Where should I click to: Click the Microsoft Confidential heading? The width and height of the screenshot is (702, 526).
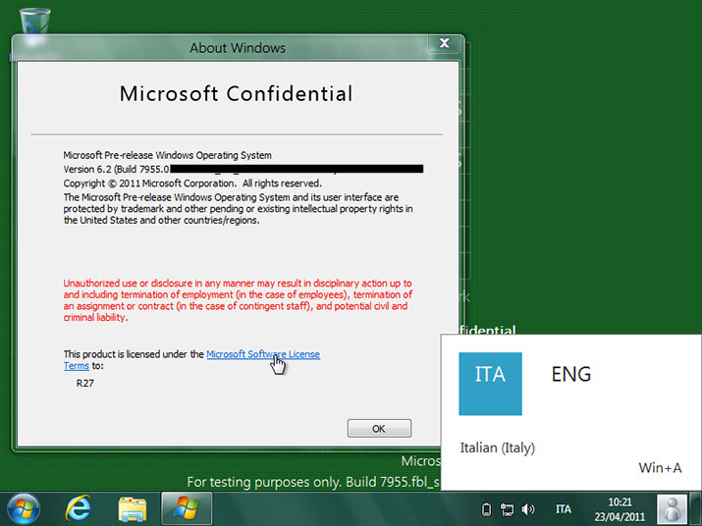click(x=236, y=94)
